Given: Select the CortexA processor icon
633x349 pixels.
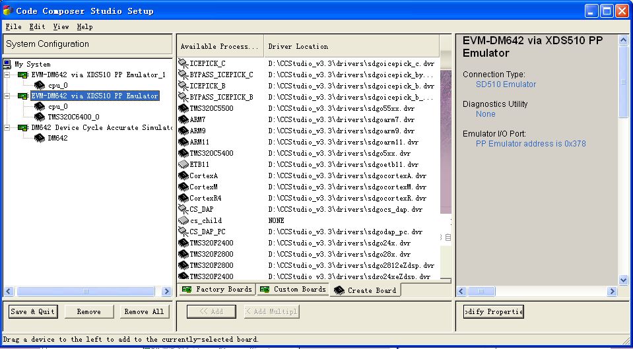Looking at the screenshot, I should point(183,176).
